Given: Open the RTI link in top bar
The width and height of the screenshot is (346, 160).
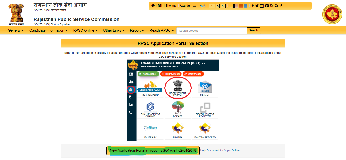Looking at the screenshot, I should (x=160, y=6).
